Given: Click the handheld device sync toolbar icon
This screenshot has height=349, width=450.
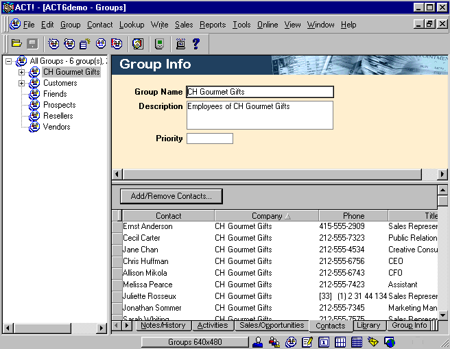Looking at the screenshot, I should pyautogui.click(x=159, y=44).
